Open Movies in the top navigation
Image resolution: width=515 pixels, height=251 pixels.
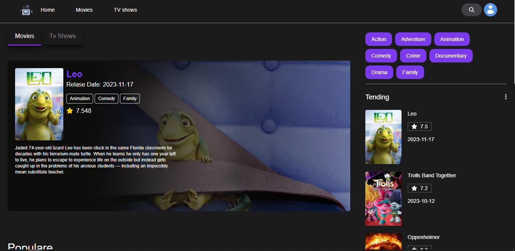(84, 10)
